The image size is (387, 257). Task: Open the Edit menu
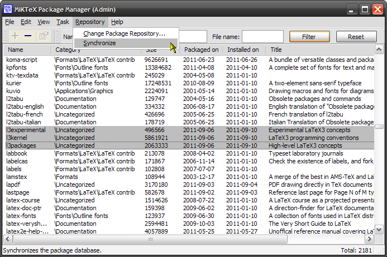click(x=26, y=22)
